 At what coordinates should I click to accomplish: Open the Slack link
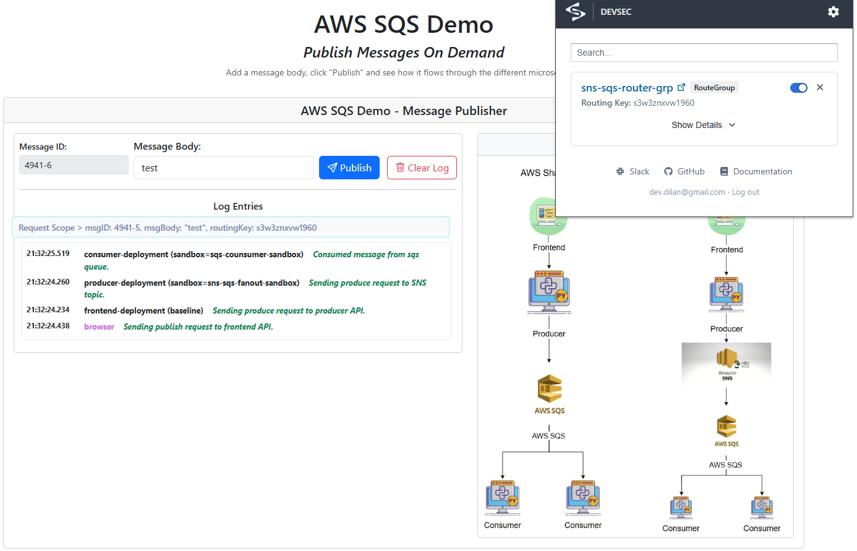pyautogui.click(x=633, y=171)
